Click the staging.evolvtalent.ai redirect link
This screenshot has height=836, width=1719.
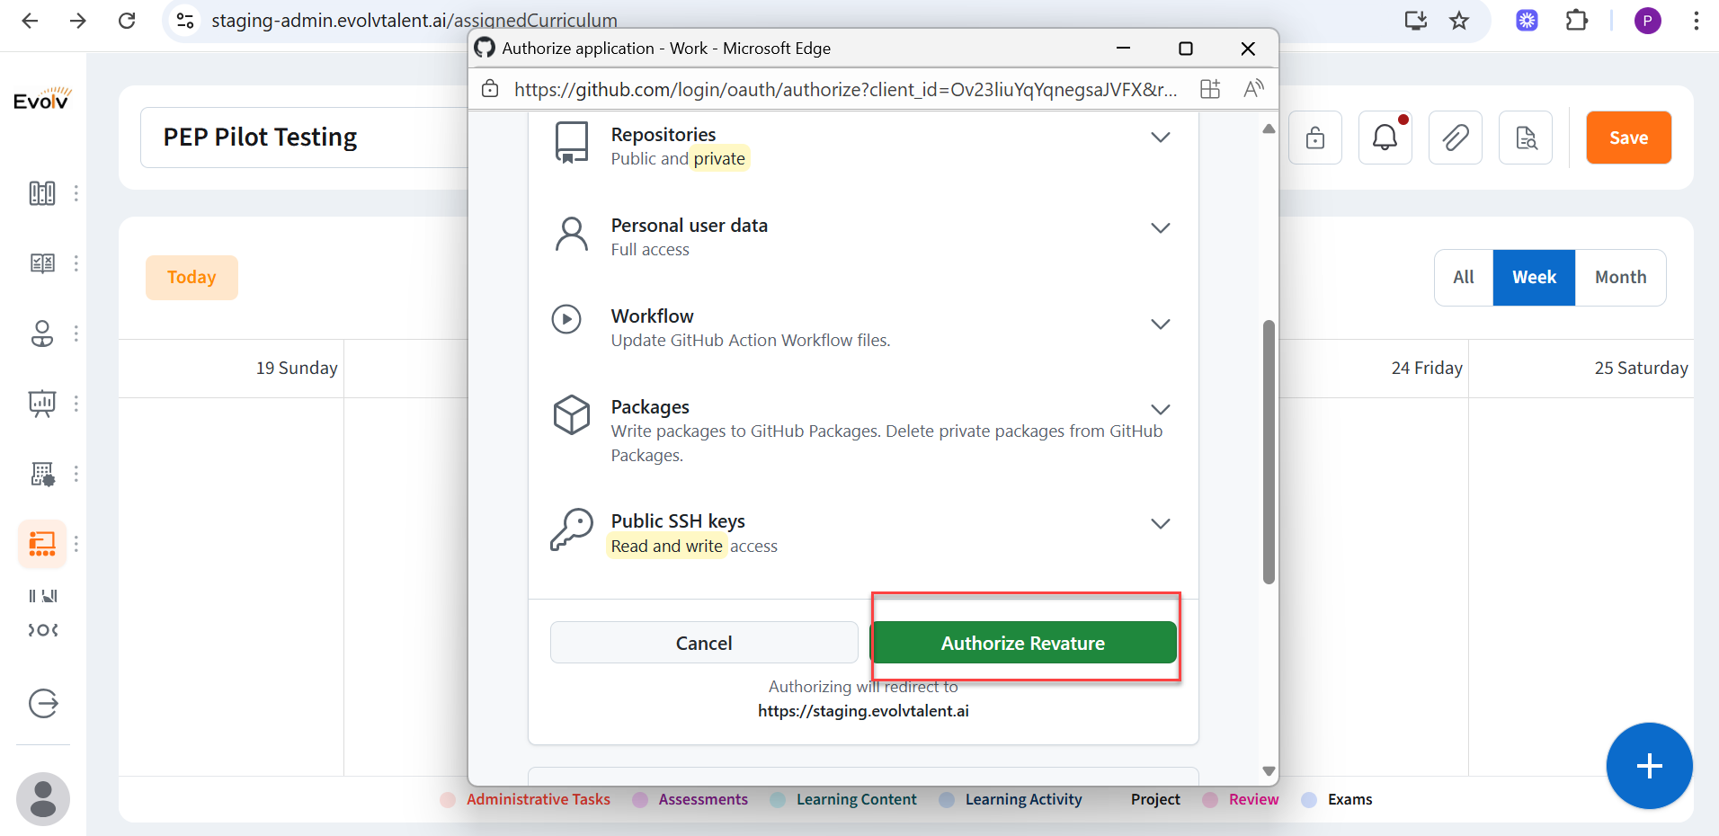(863, 711)
